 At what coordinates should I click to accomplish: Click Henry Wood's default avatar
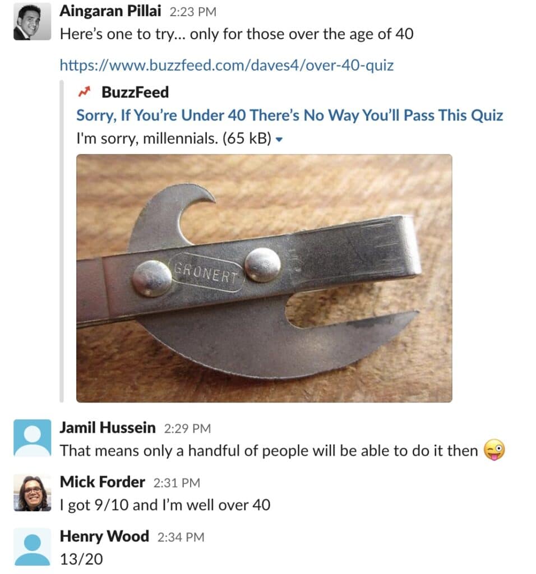click(x=32, y=547)
